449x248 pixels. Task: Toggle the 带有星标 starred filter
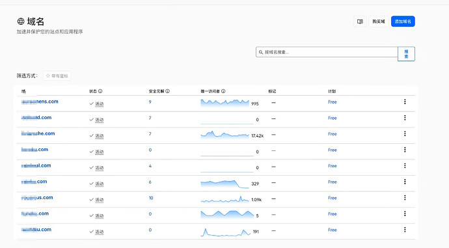pos(57,76)
